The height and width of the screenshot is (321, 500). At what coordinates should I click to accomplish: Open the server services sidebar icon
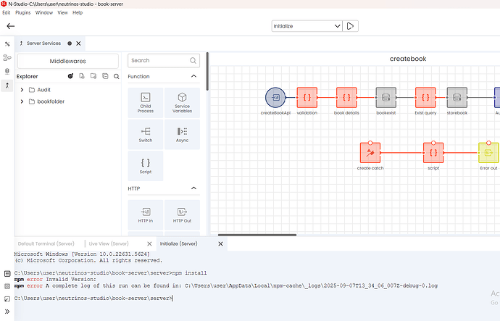[7, 86]
